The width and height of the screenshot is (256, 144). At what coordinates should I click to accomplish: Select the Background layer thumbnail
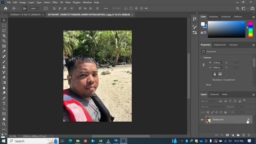click(208, 120)
